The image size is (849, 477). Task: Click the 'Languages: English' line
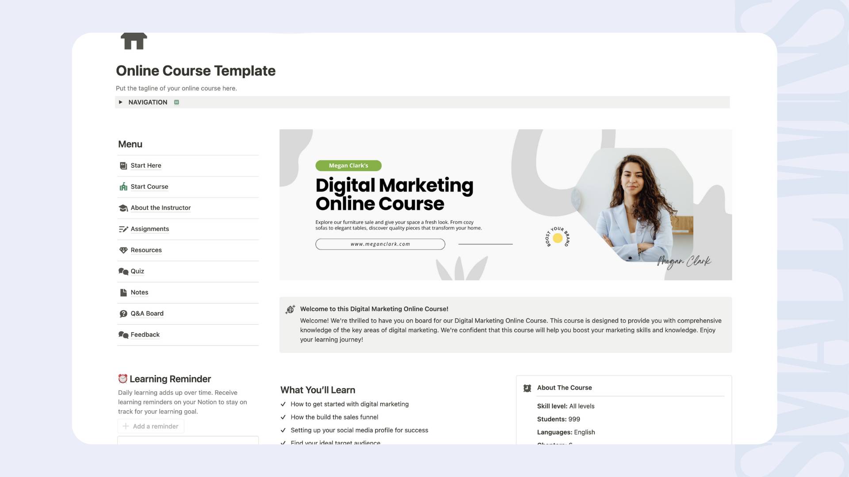[566, 432]
